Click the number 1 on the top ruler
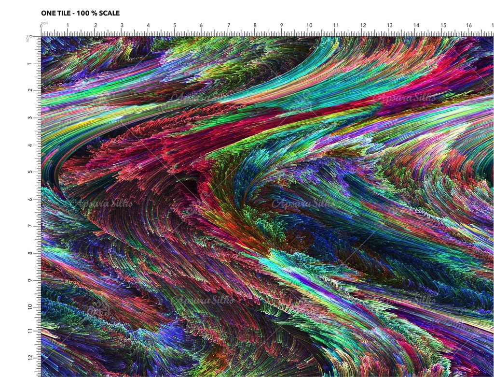 click(68, 26)
